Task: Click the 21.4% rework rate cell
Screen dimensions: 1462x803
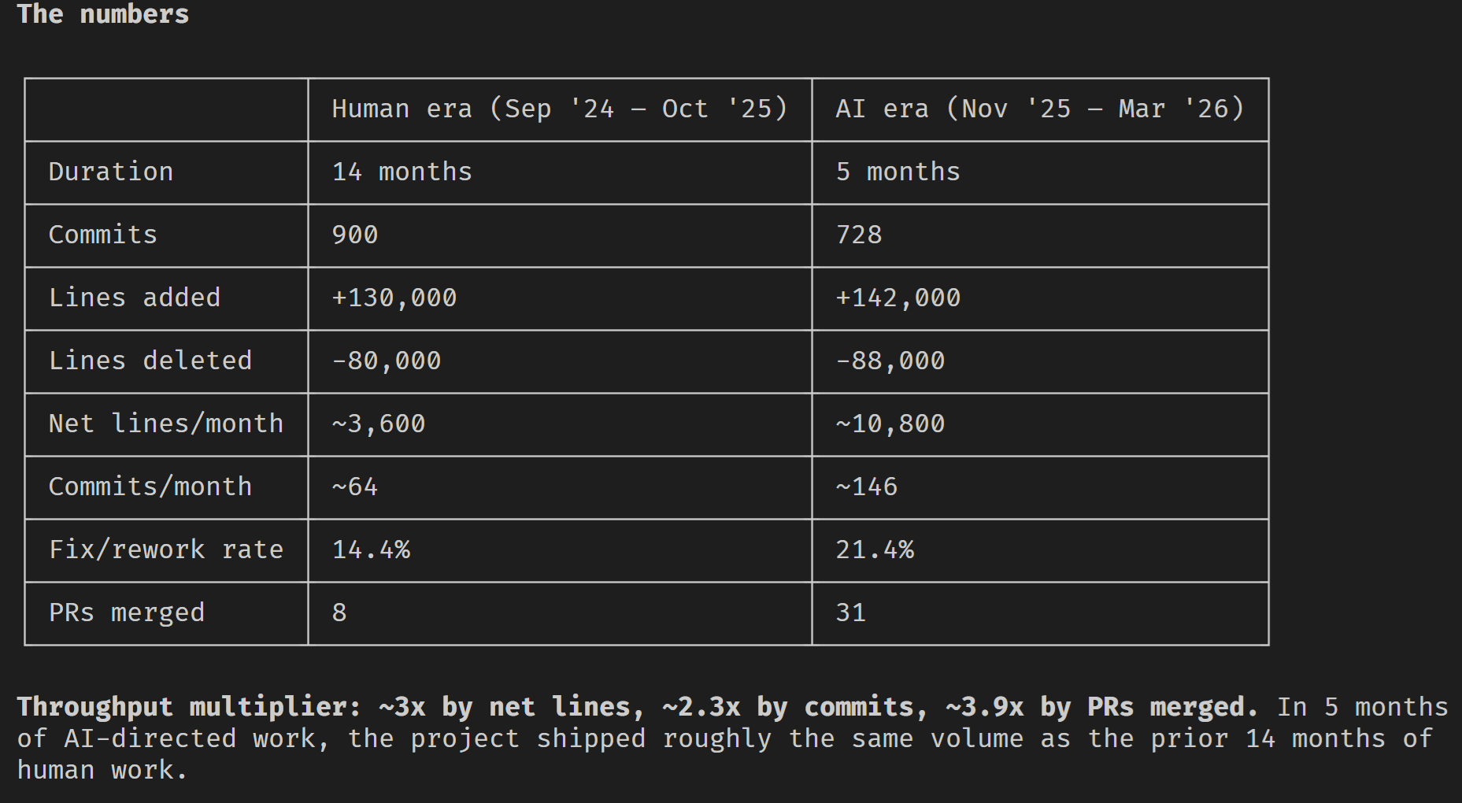Action: (875, 550)
